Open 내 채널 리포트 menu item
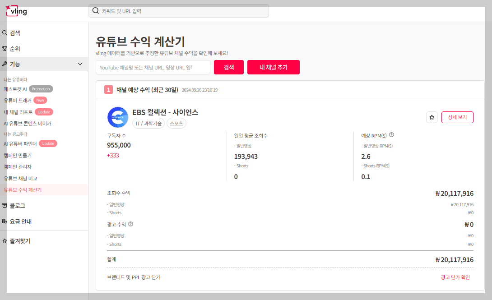This screenshot has height=300, width=492. point(18,112)
